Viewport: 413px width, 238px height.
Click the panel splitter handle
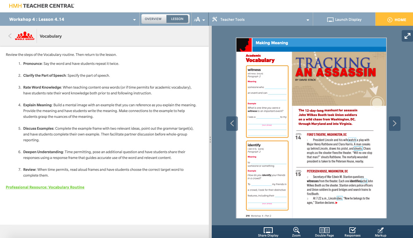click(210, 140)
